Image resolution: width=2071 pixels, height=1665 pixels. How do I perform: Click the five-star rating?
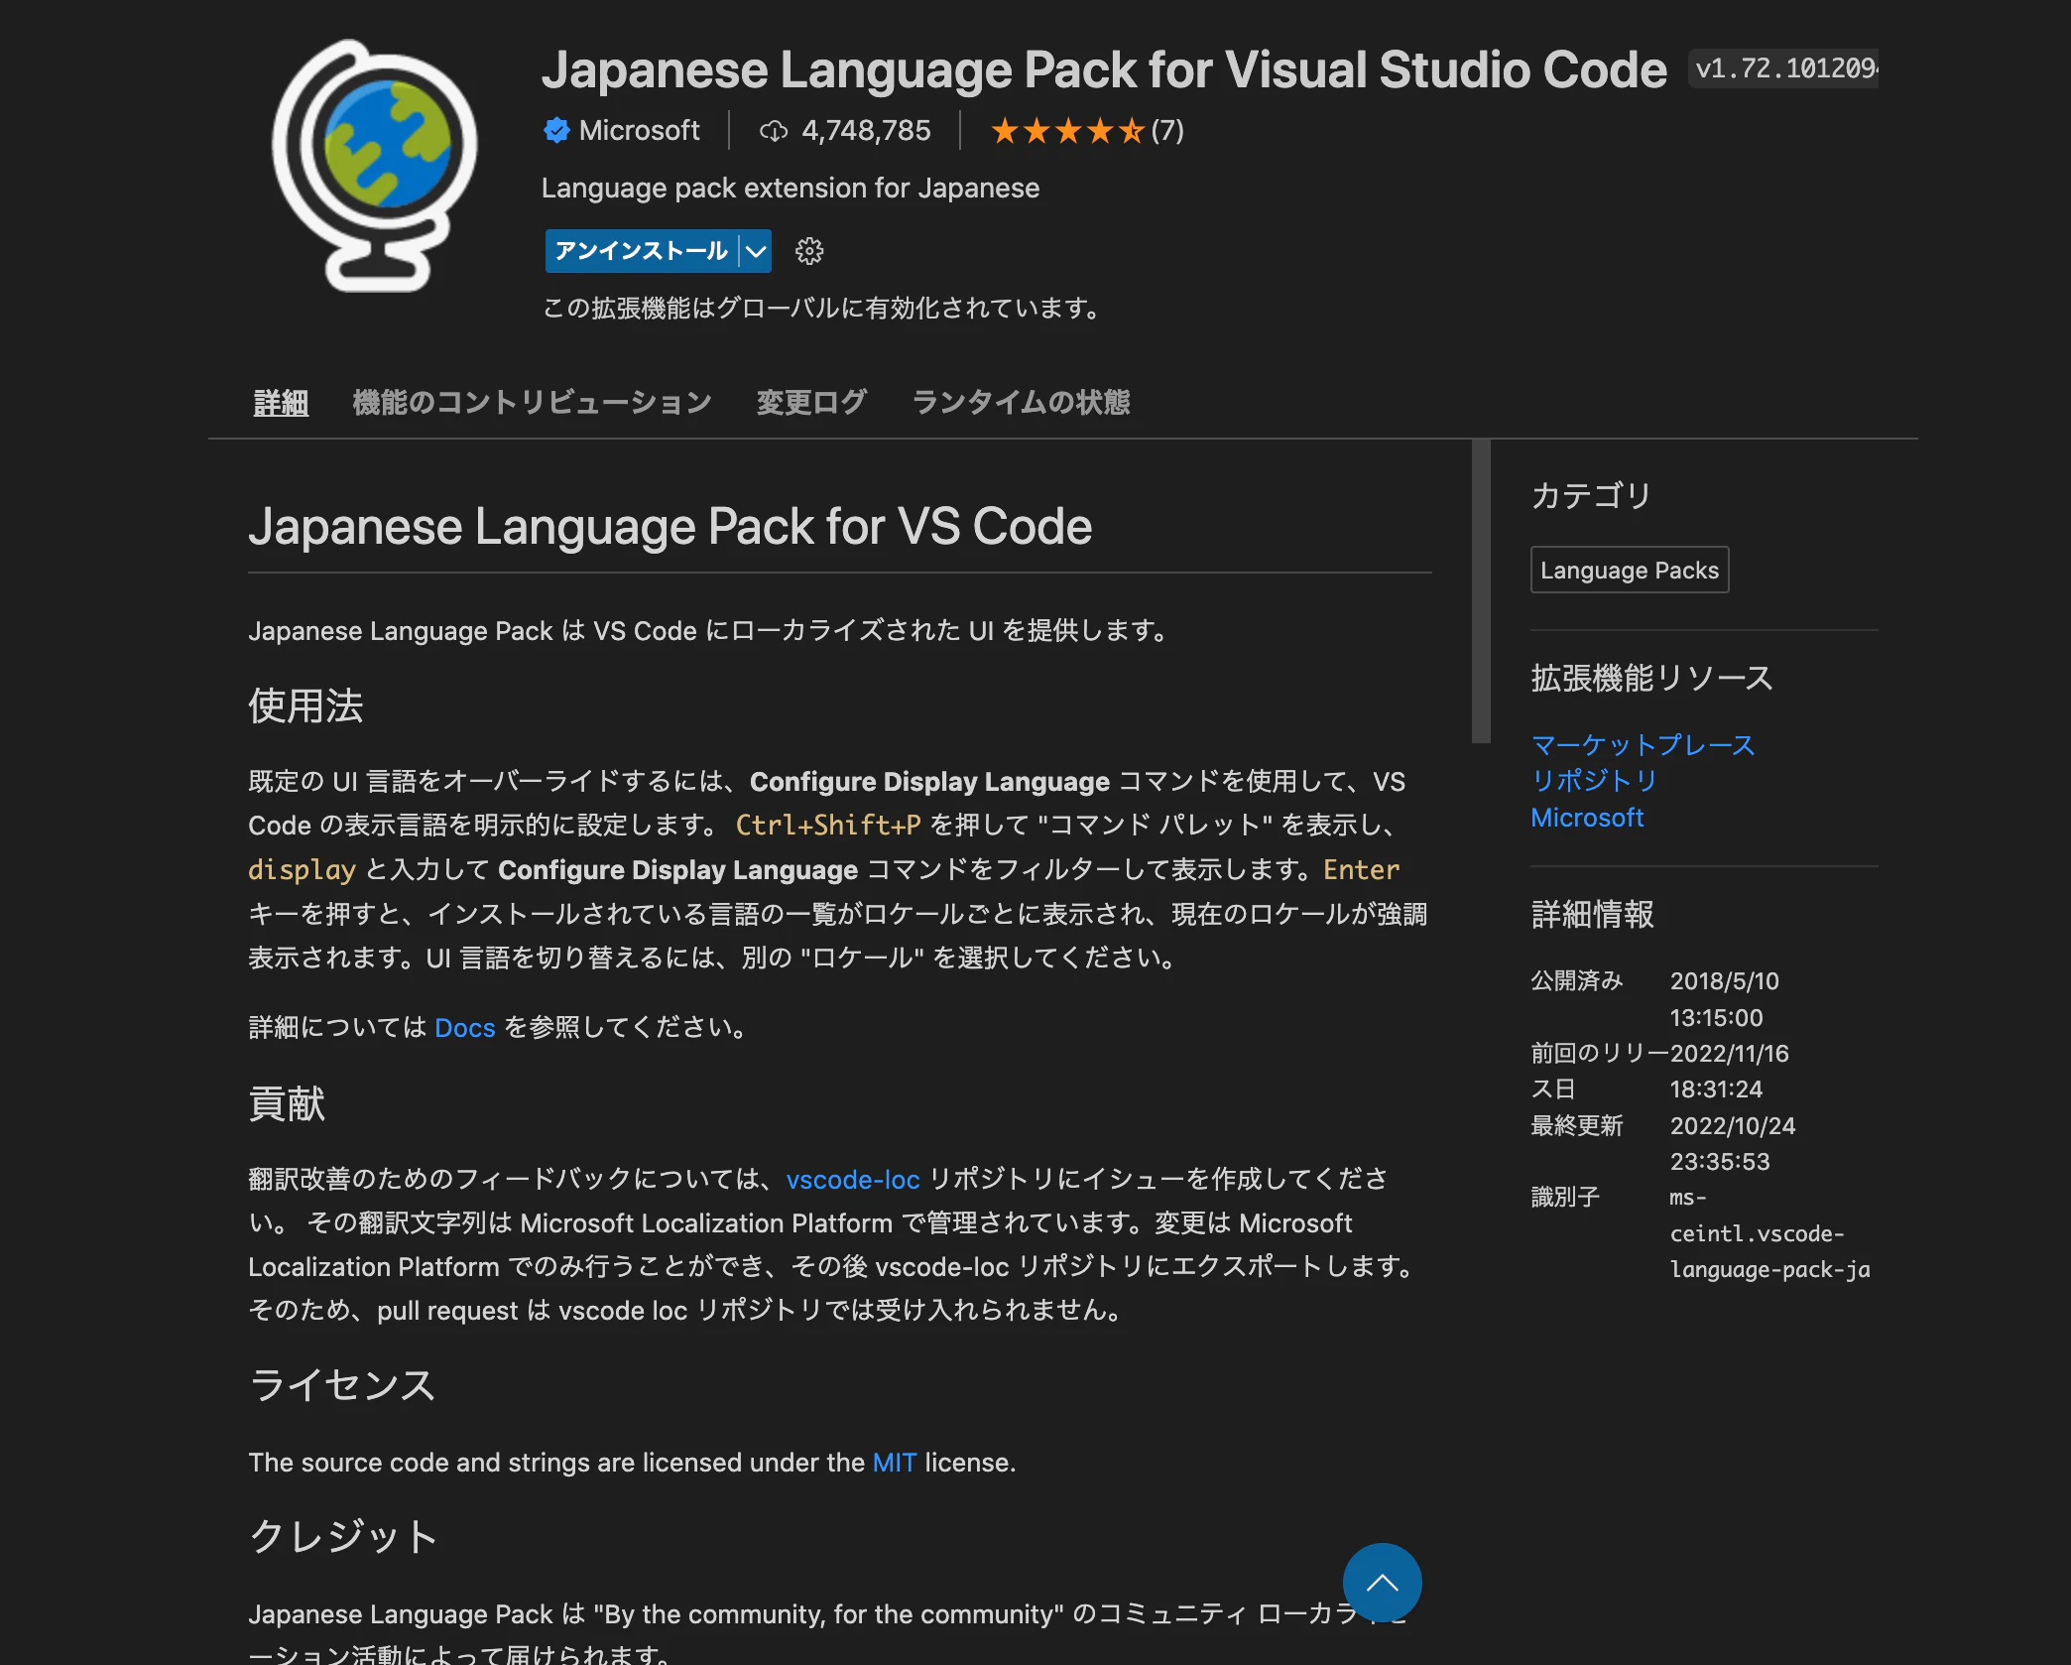(1067, 130)
